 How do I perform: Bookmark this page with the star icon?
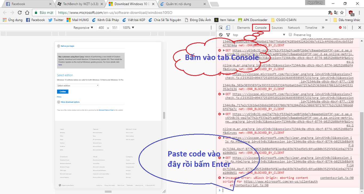342,13
